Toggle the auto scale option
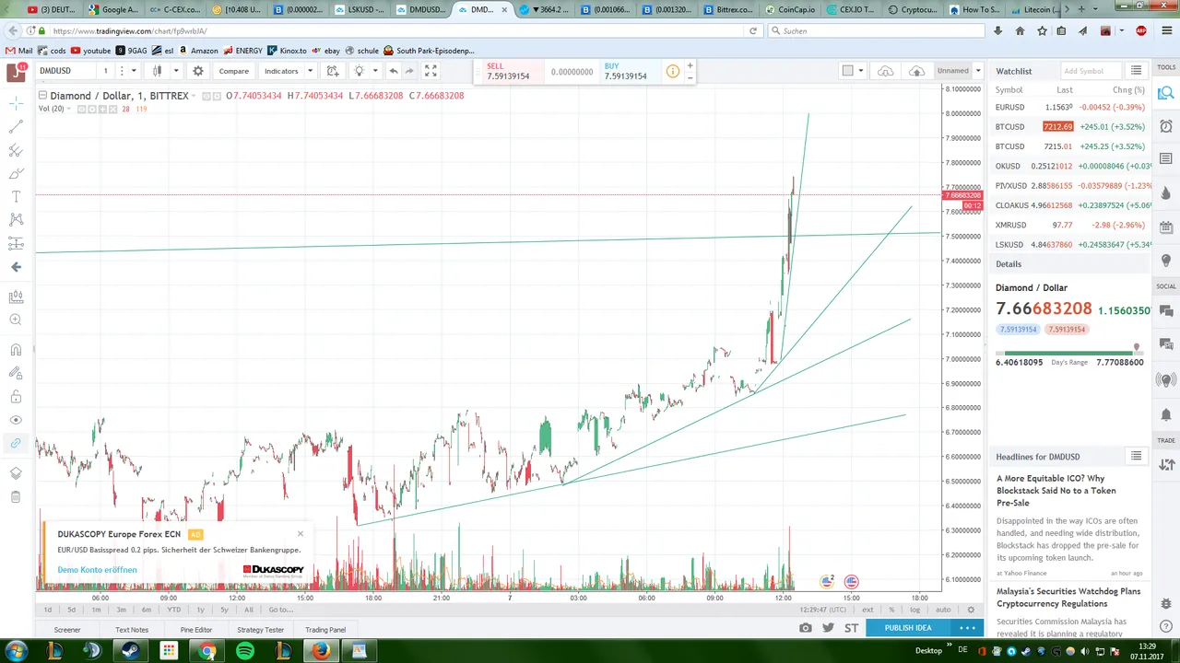 (943, 610)
